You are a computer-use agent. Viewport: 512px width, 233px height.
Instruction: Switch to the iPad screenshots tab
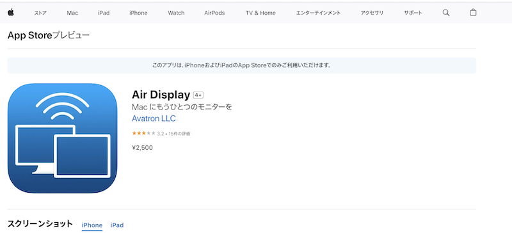click(x=117, y=225)
